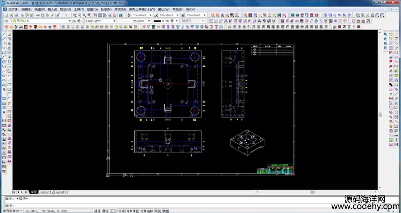Open the layer 0 dropdown list

click(x=69, y=21)
